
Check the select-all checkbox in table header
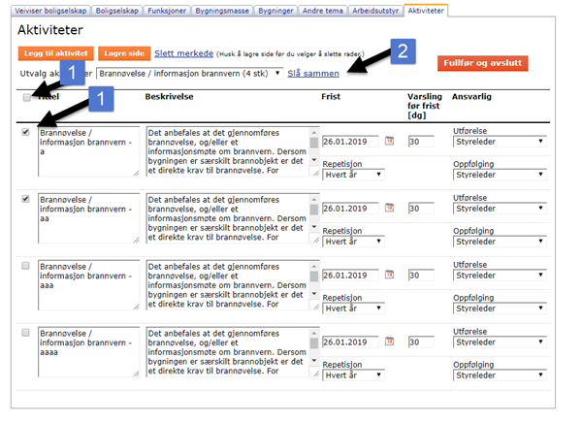(x=26, y=97)
